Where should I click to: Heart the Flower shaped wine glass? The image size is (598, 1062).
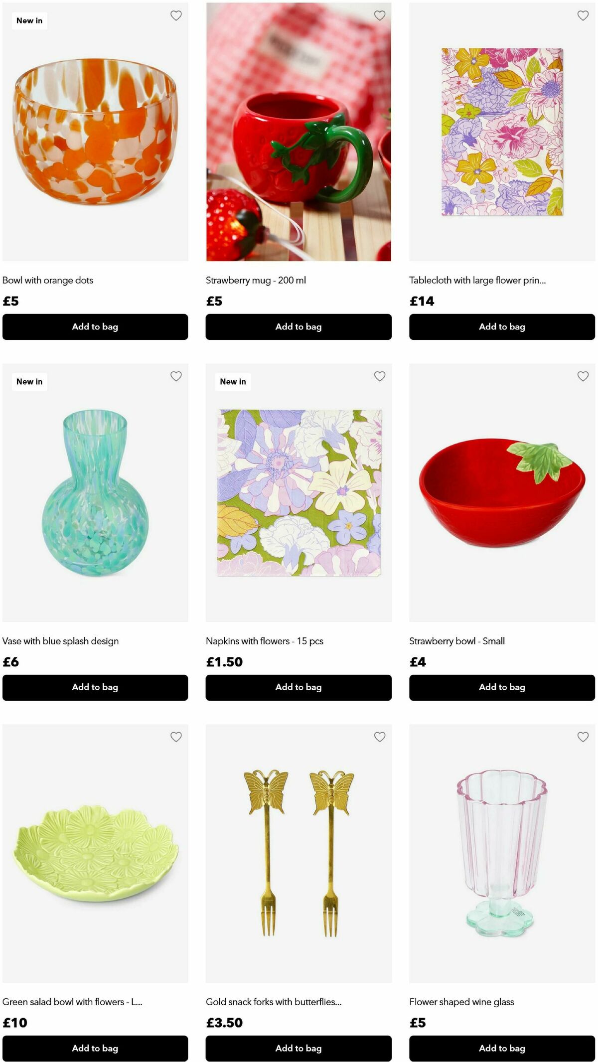583,737
